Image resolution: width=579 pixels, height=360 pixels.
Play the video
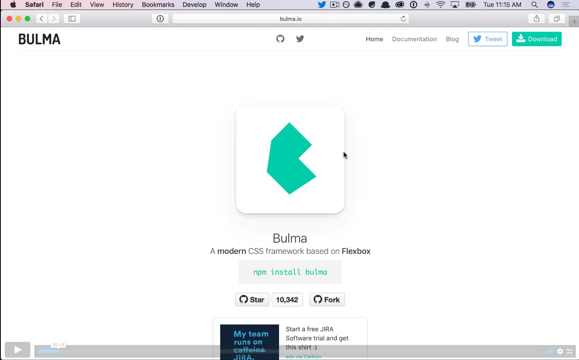click(x=17, y=350)
